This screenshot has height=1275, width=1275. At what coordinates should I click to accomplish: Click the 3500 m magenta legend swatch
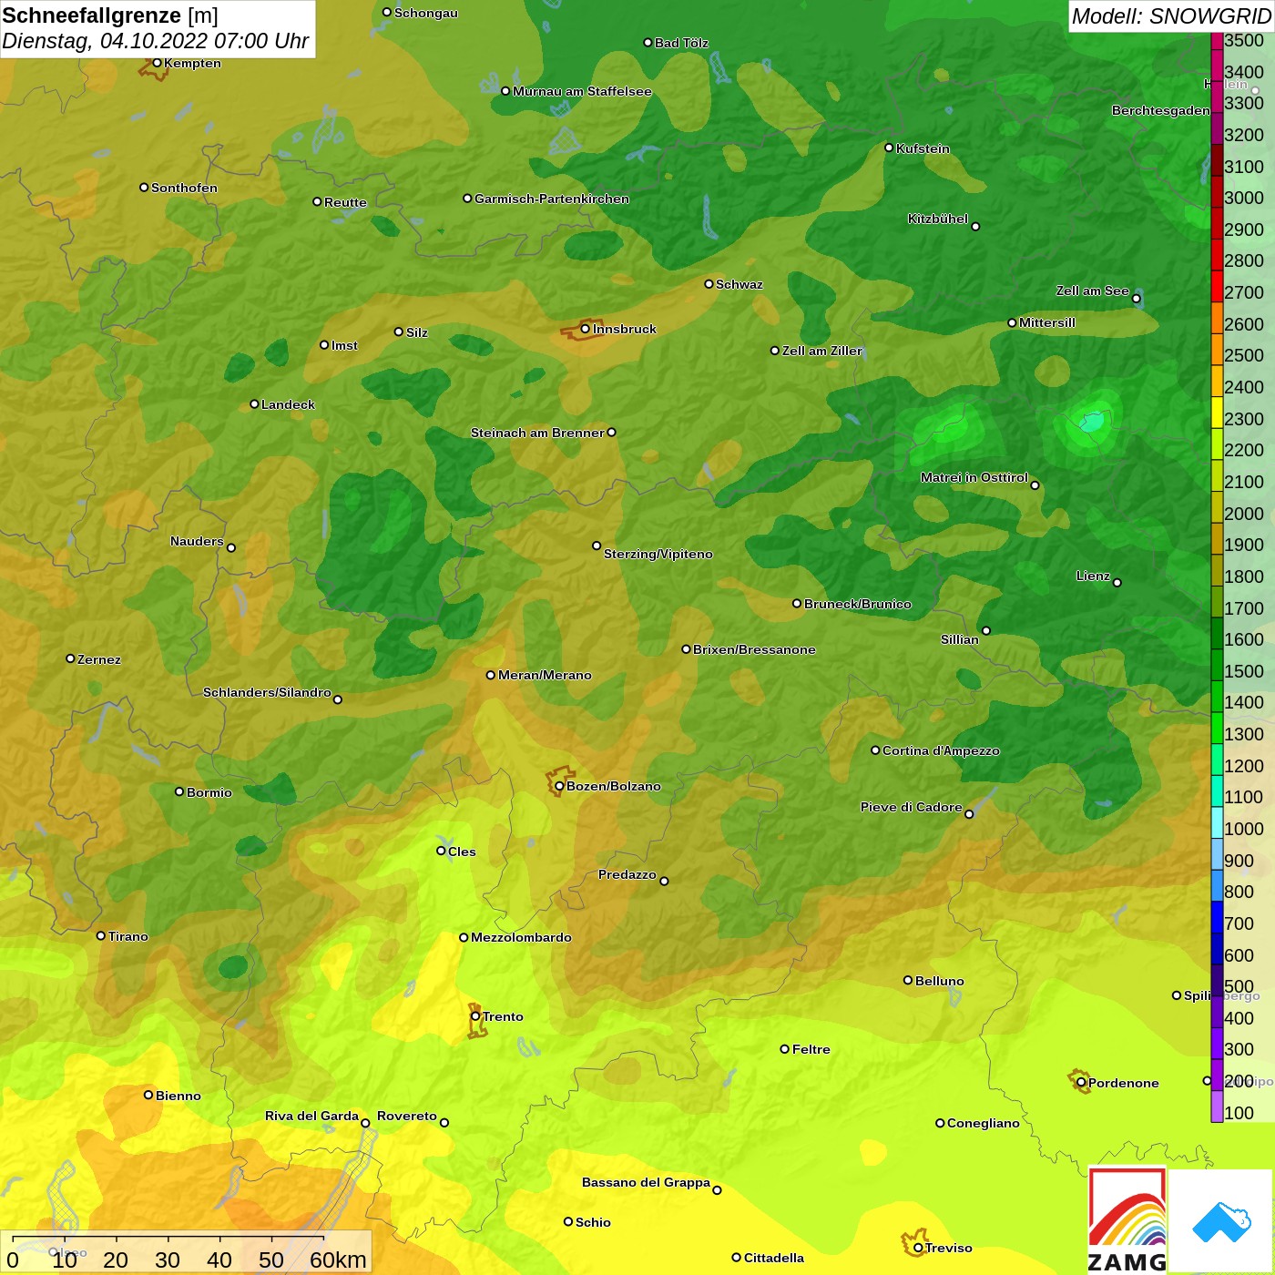click(1217, 41)
